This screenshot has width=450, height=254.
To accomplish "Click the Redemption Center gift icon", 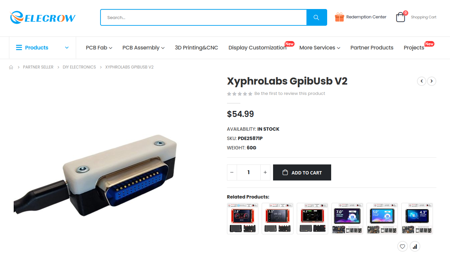I will point(340,17).
